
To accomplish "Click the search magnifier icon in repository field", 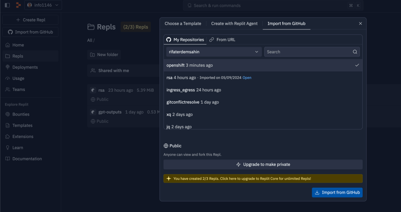I will pyautogui.click(x=355, y=52).
